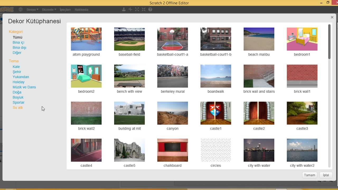Click the globe language icon
338x190 pixels.
[x=21, y=9]
